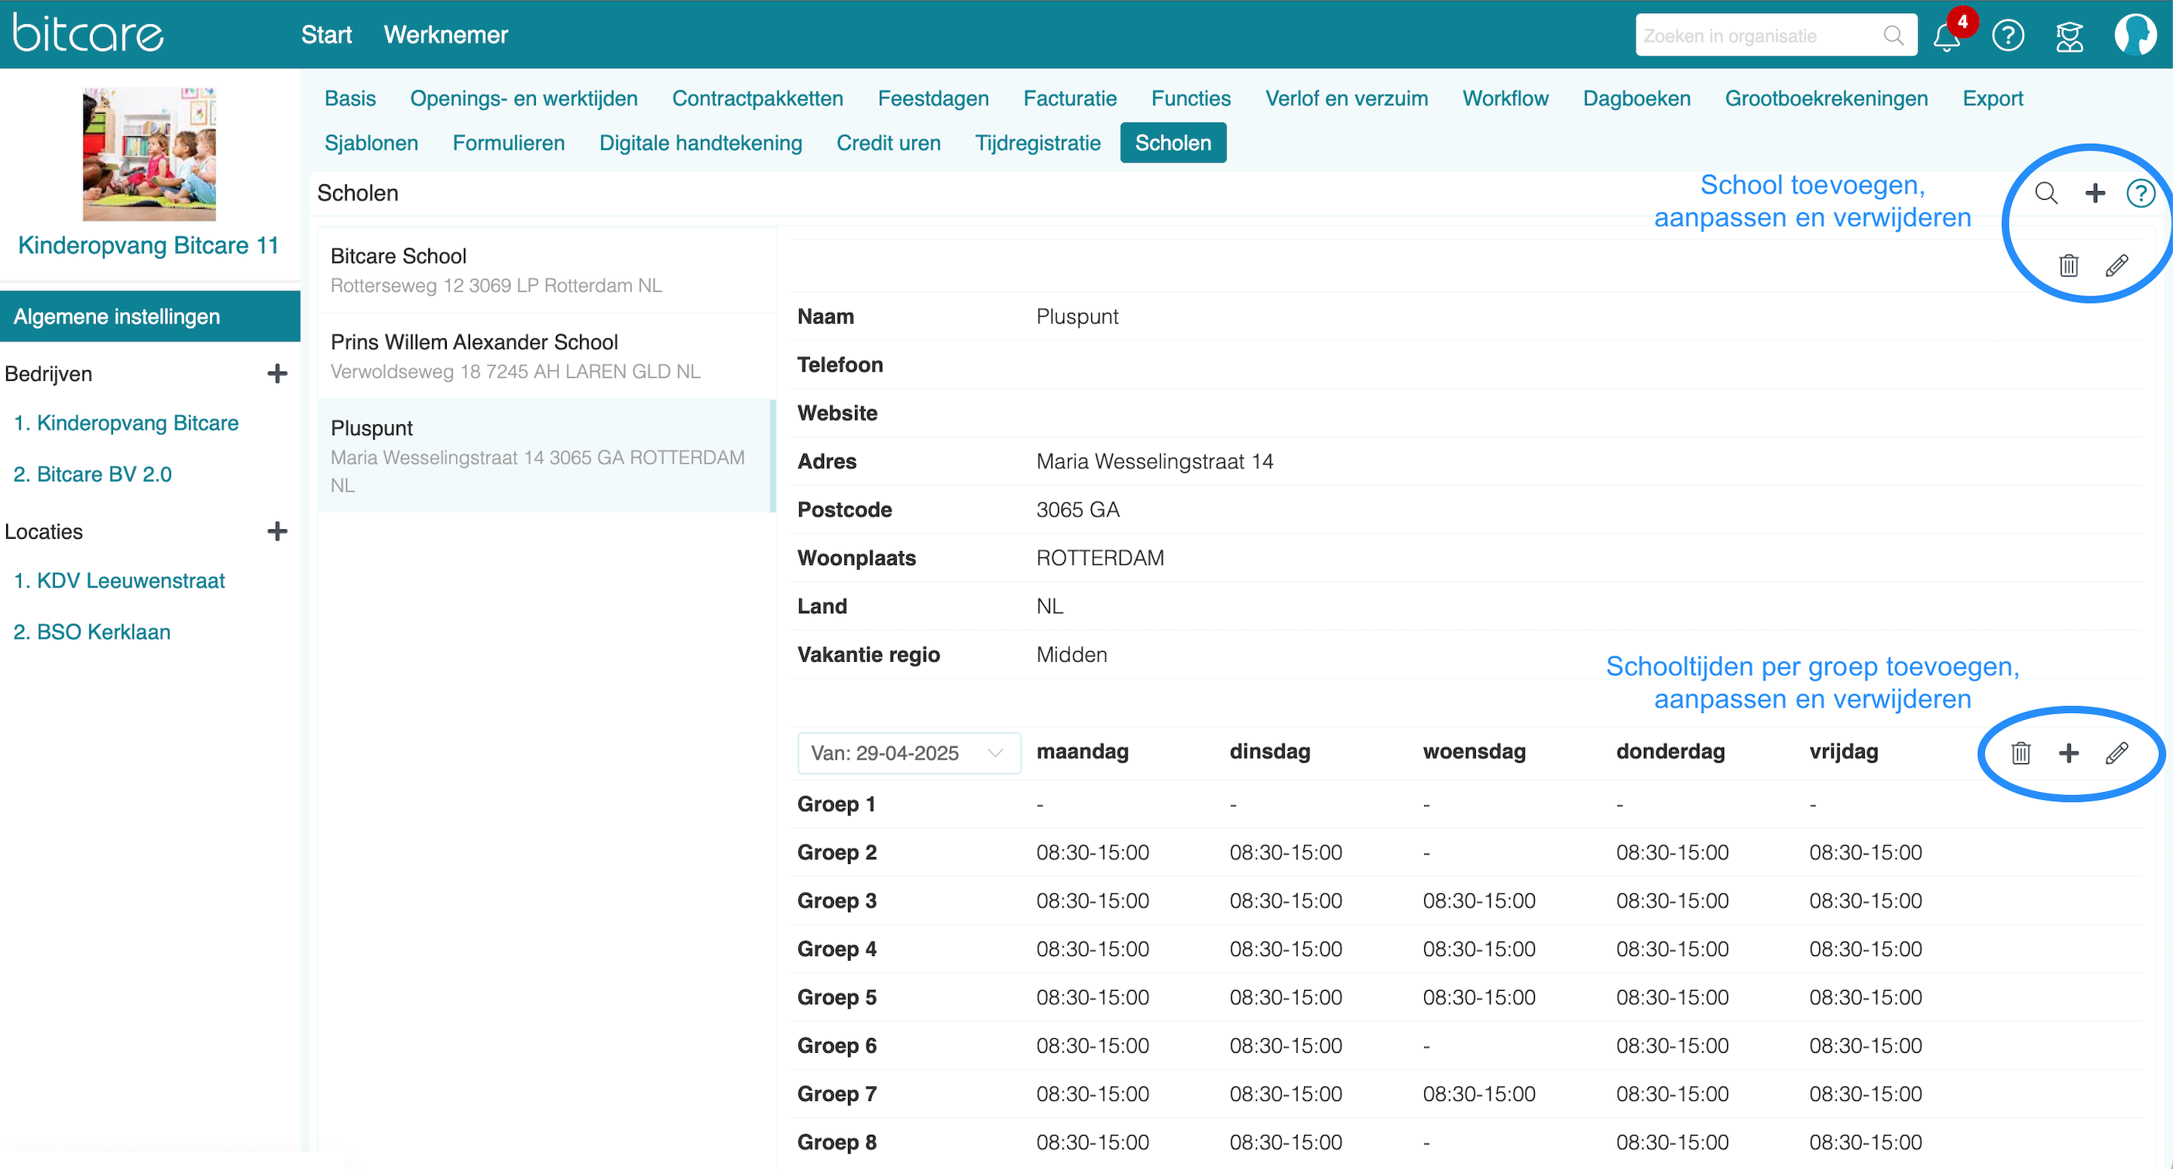Click the bitcare logo

pyautogui.click(x=88, y=34)
